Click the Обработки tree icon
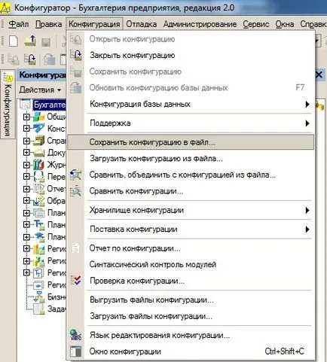 (39, 201)
